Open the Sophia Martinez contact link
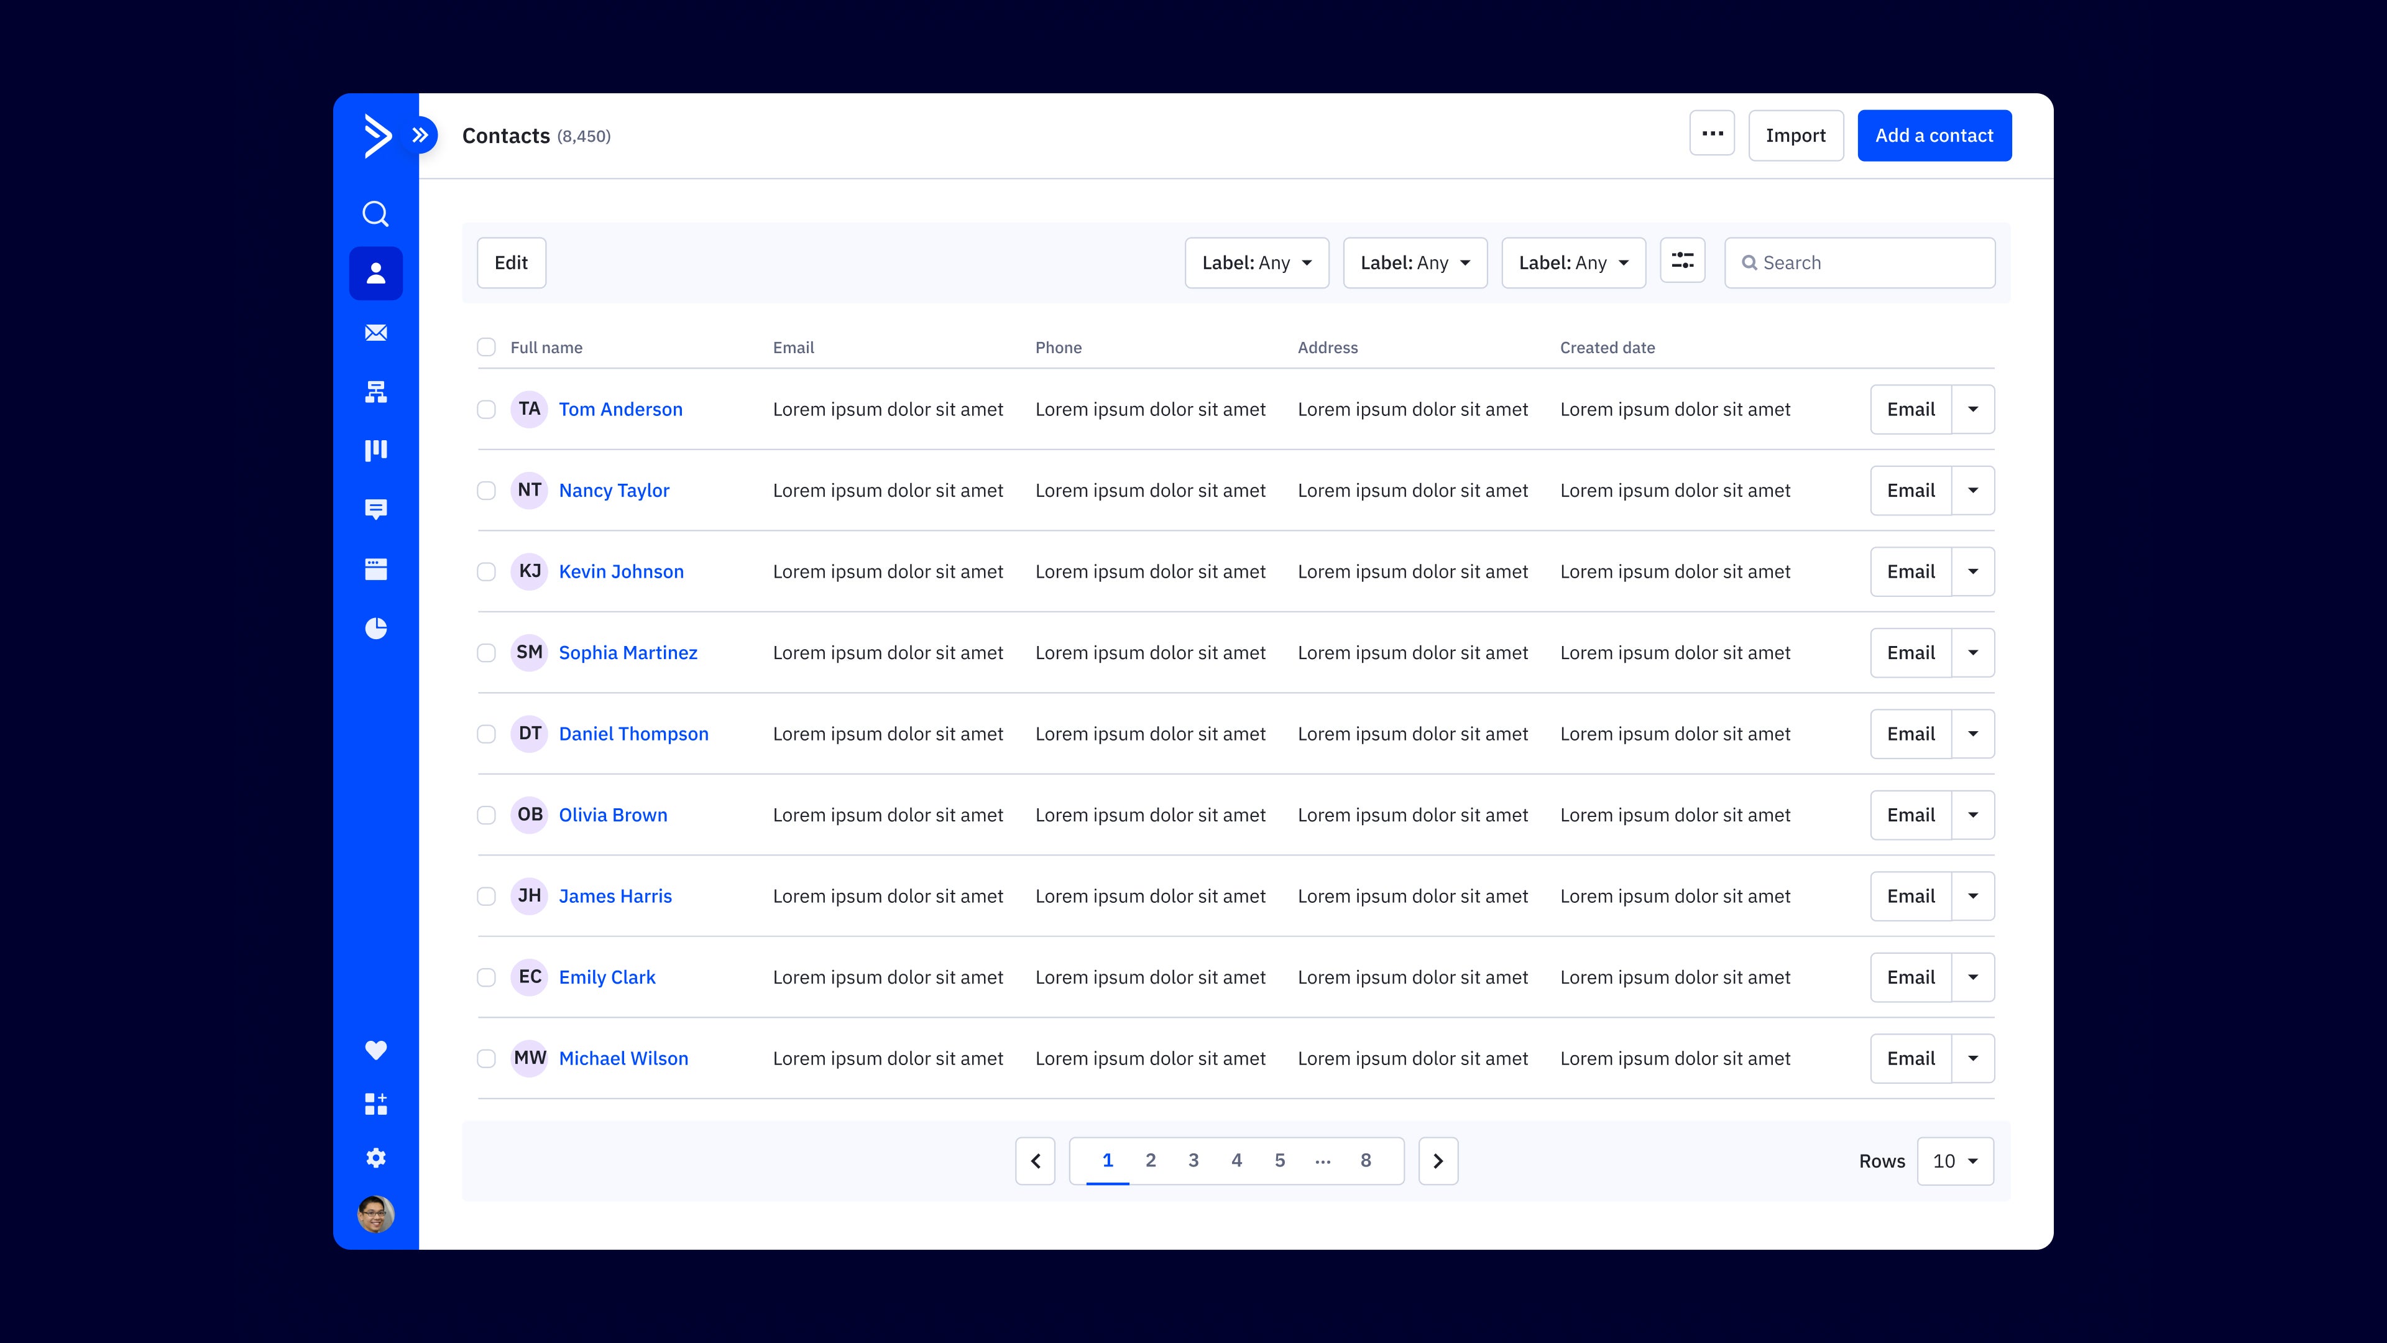 coord(627,652)
